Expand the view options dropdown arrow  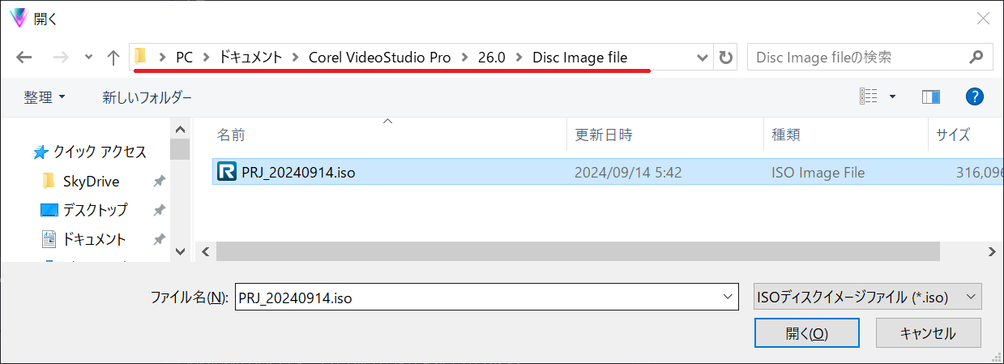click(892, 97)
